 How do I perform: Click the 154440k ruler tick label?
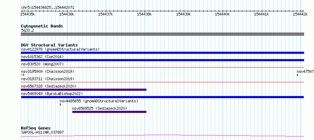223,14
